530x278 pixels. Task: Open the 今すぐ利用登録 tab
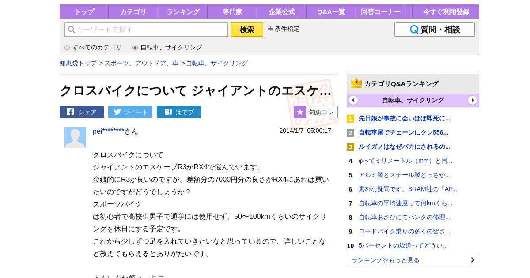(446, 12)
